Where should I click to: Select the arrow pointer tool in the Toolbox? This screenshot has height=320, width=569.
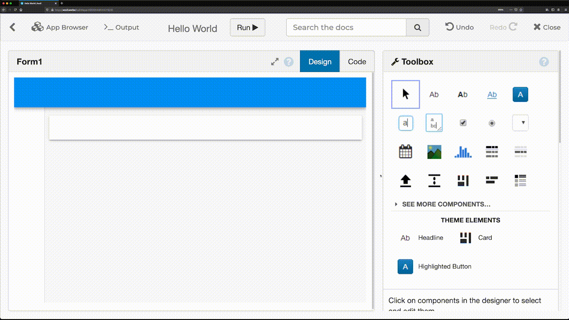(405, 94)
